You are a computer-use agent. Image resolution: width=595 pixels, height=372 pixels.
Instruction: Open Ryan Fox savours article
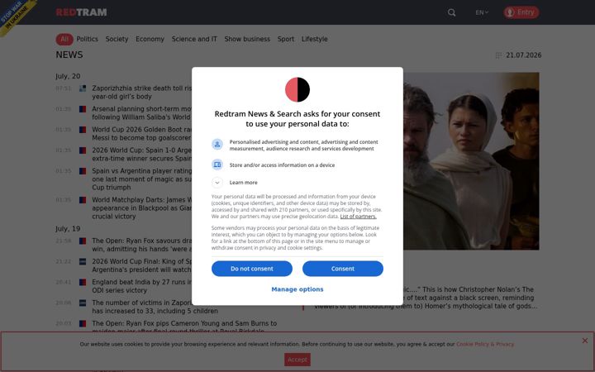[x=142, y=245]
